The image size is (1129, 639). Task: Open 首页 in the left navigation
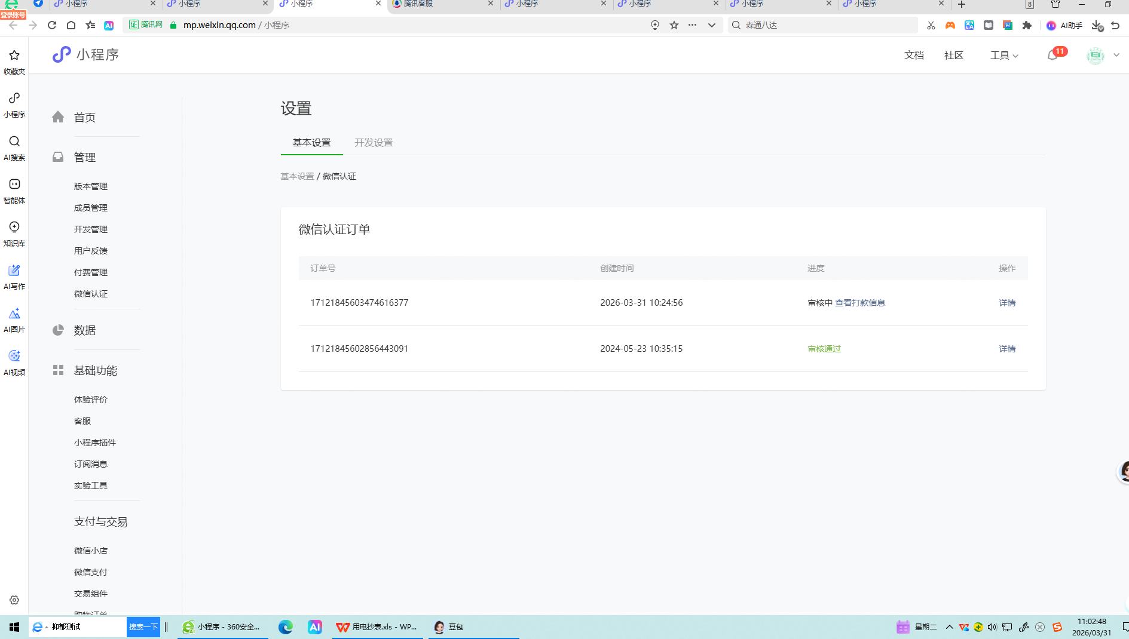tap(84, 118)
